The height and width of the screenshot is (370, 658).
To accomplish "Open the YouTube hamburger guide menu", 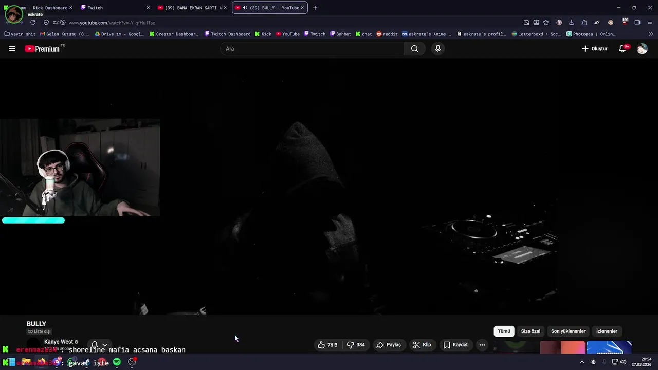I will pyautogui.click(x=12, y=49).
